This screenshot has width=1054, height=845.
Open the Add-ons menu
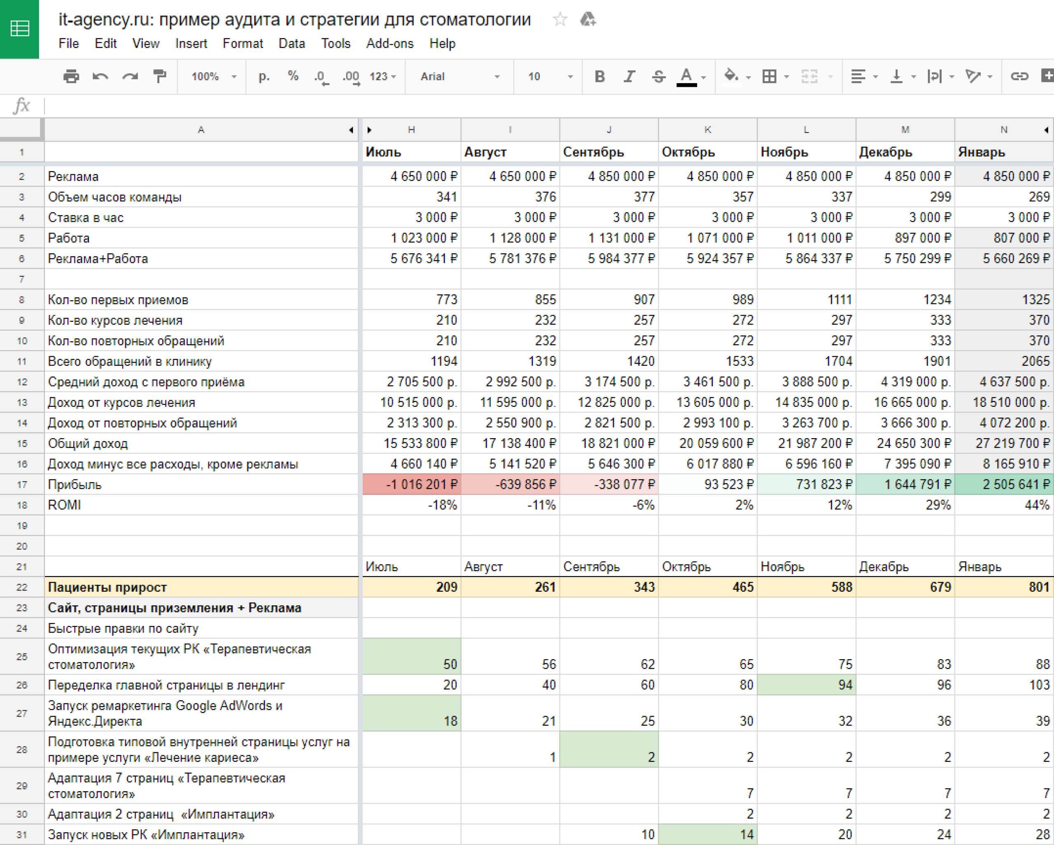pos(390,44)
